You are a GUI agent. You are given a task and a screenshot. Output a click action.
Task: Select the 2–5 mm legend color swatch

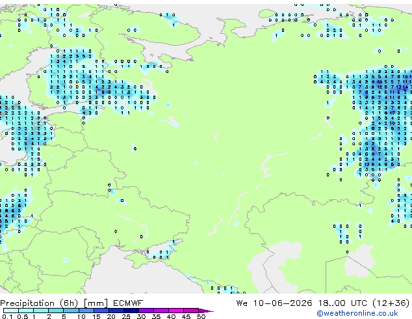coord(56,311)
